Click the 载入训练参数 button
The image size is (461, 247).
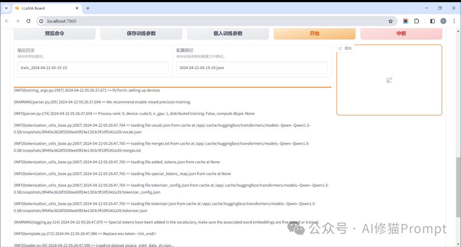[228, 33]
